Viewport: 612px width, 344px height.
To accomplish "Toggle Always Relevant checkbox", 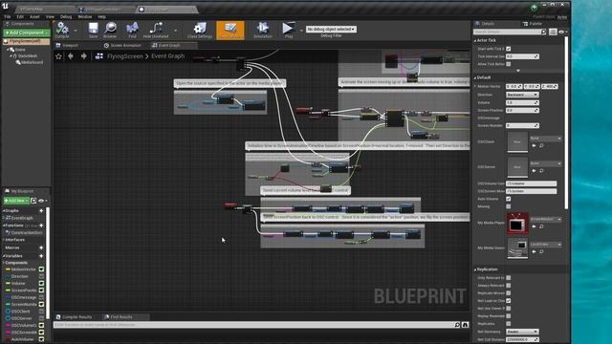I will [508, 286].
